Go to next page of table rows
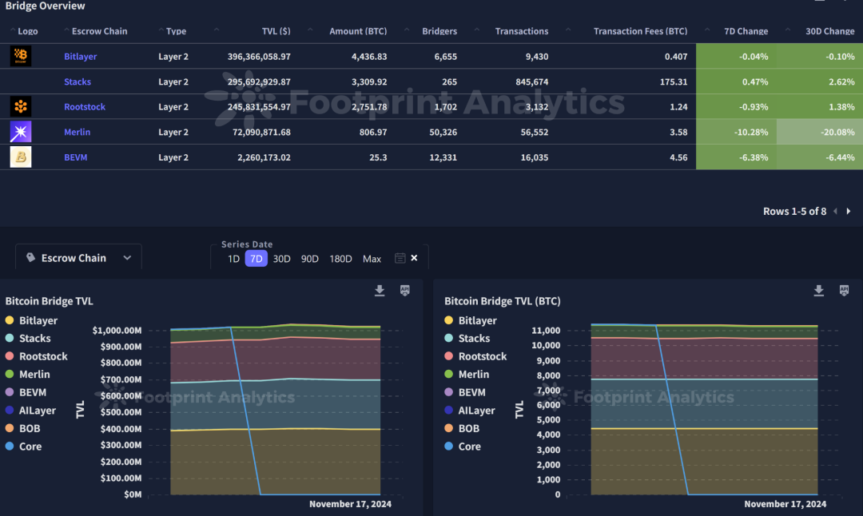863x516 pixels. pos(849,211)
